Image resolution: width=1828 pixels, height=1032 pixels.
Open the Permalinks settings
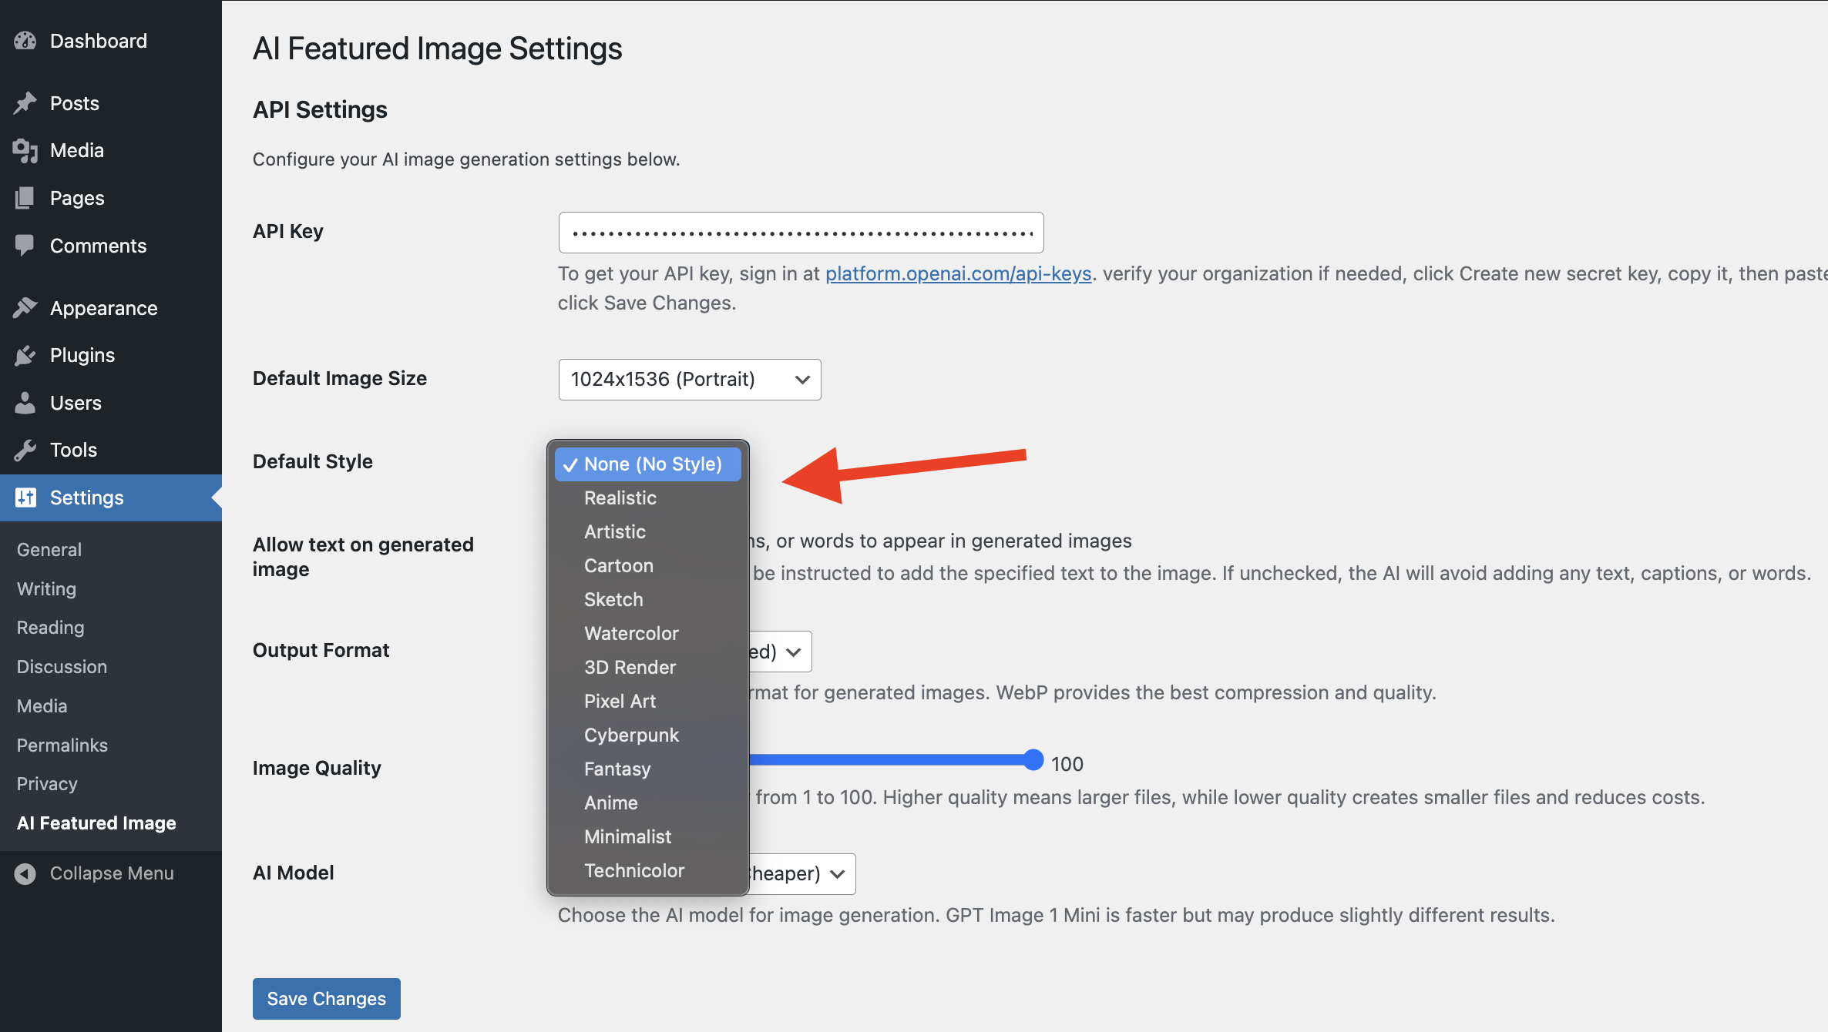click(62, 745)
